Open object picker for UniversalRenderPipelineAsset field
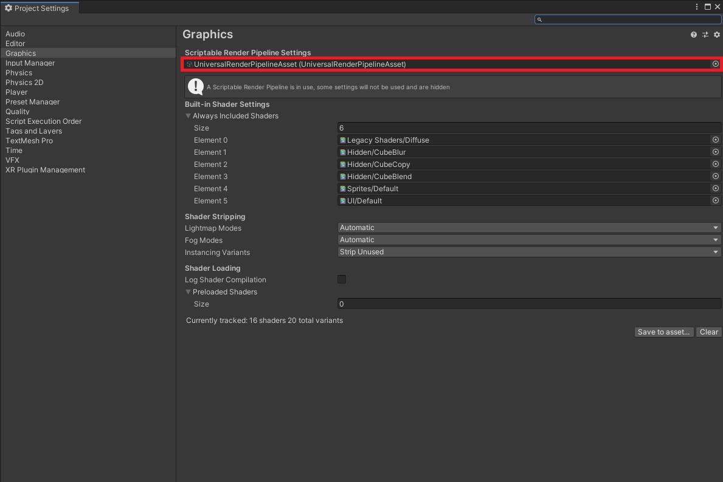 tap(715, 64)
